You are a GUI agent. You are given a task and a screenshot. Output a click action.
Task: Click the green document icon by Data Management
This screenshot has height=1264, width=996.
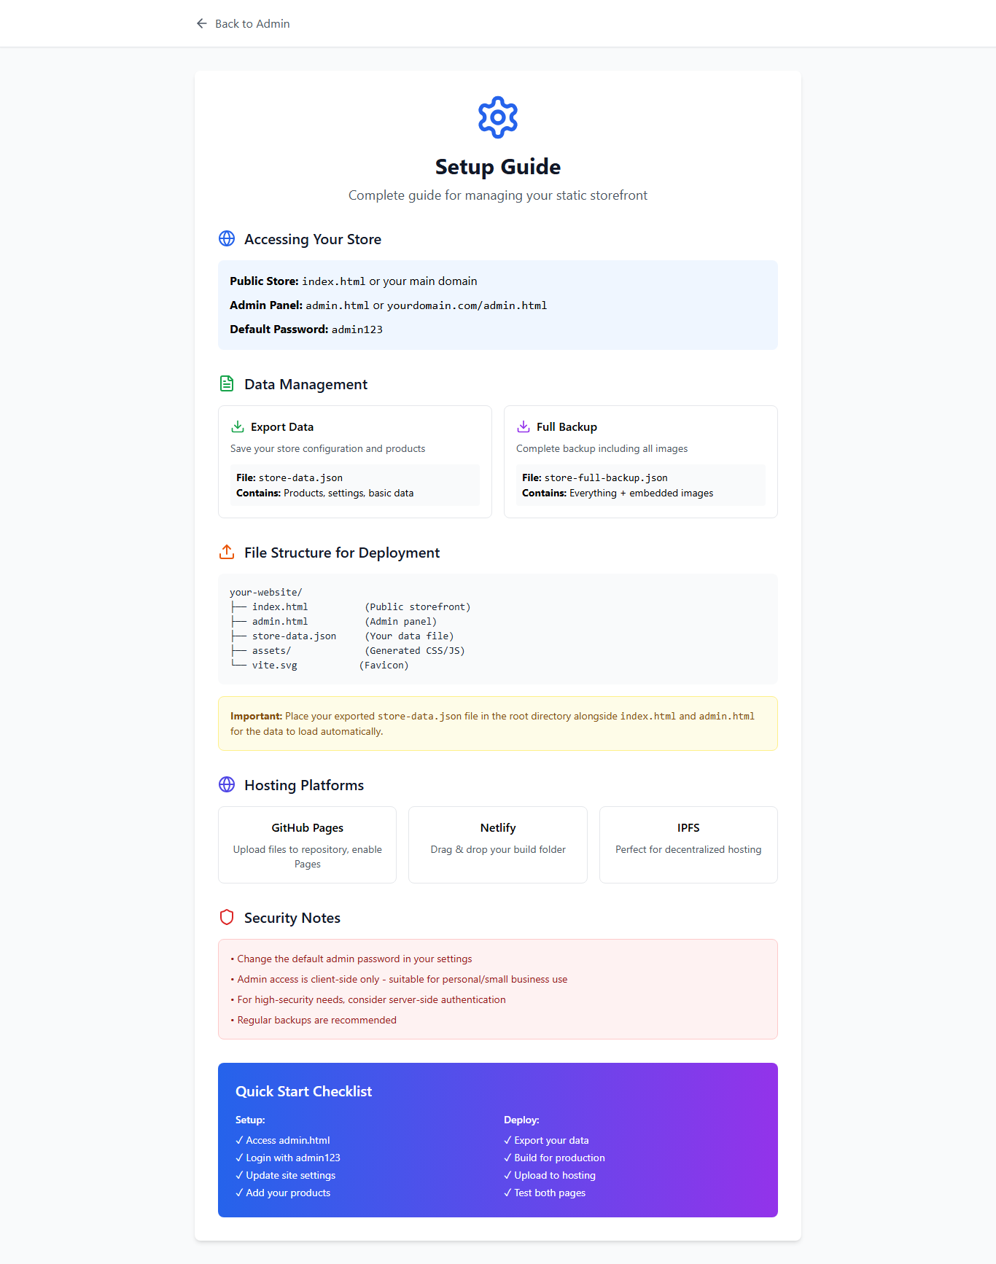[x=227, y=384]
